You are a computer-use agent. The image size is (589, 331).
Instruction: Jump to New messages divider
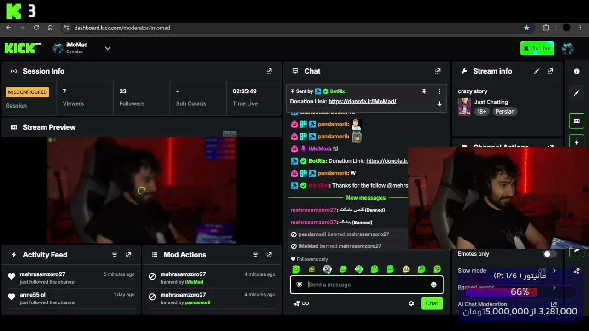(x=366, y=198)
